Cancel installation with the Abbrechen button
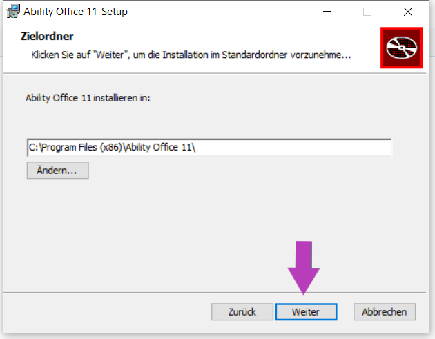This screenshot has width=435, height=339. tap(385, 312)
